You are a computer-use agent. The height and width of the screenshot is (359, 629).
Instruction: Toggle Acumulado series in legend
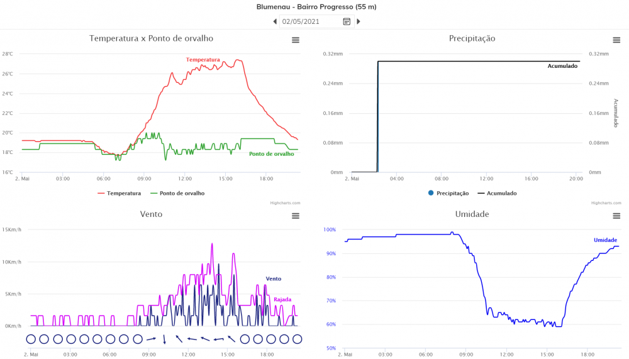497,194
